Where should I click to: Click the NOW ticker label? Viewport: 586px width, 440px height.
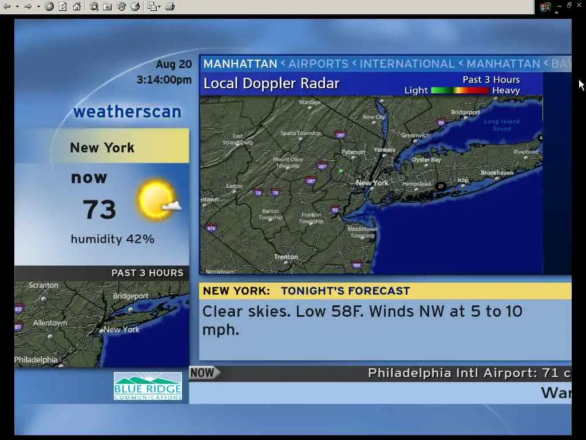click(204, 373)
